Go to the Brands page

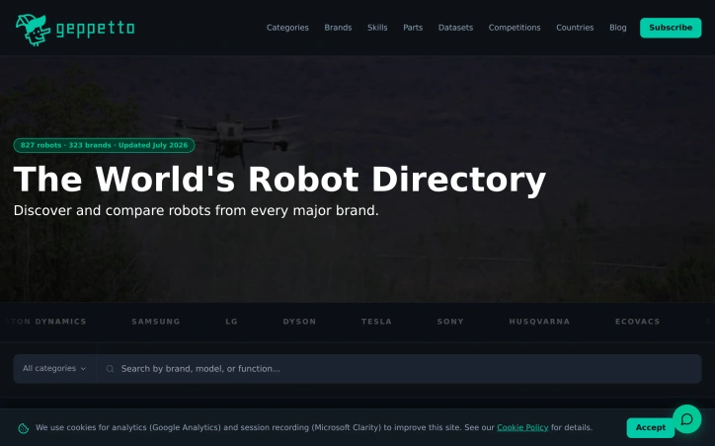click(x=338, y=28)
